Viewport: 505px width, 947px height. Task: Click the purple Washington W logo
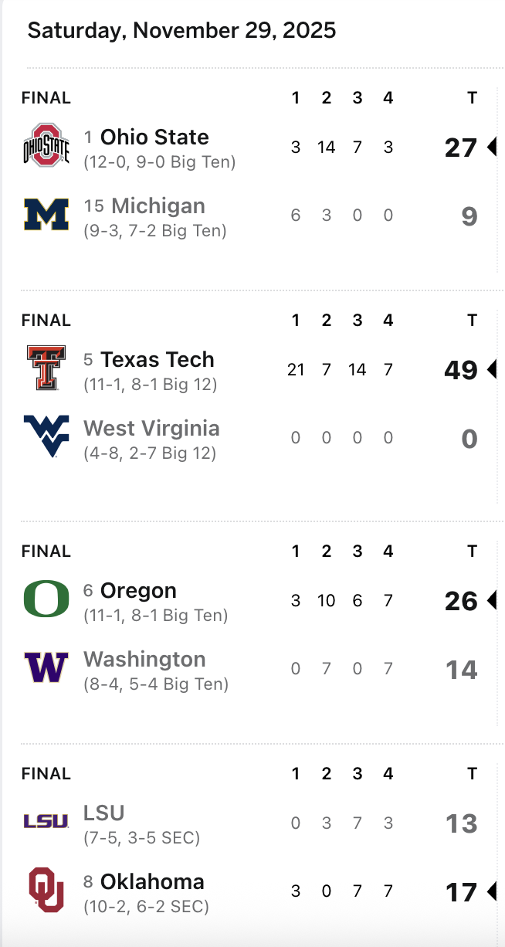click(46, 667)
